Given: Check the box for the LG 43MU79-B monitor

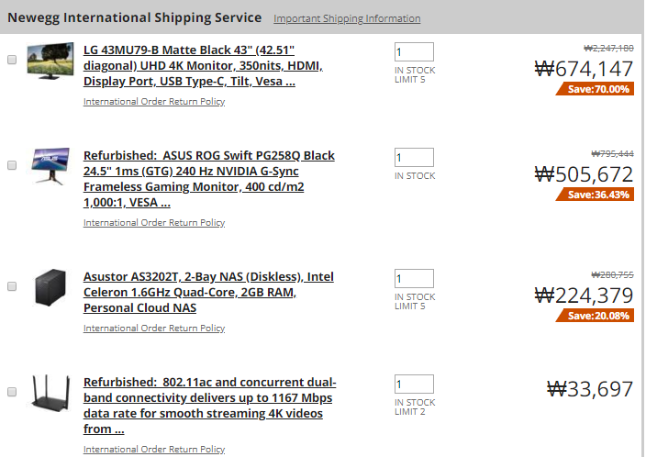Looking at the screenshot, I should click(x=12, y=60).
